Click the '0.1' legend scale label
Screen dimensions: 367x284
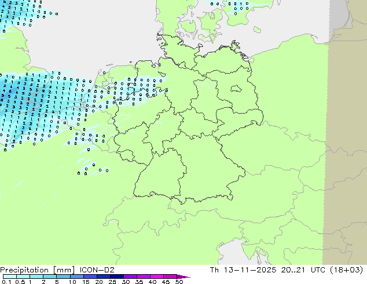point(6,282)
